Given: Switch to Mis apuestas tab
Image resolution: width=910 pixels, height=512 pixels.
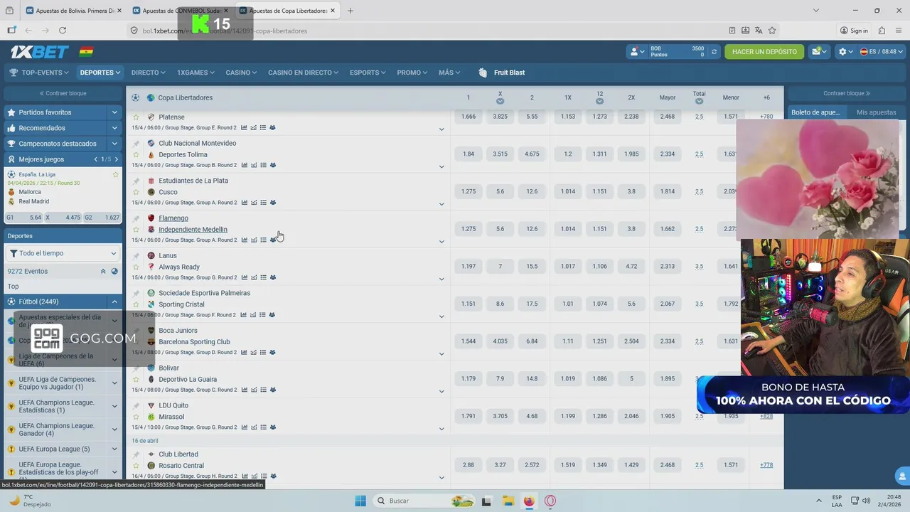Looking at the screenshot, I should (876, 112).
